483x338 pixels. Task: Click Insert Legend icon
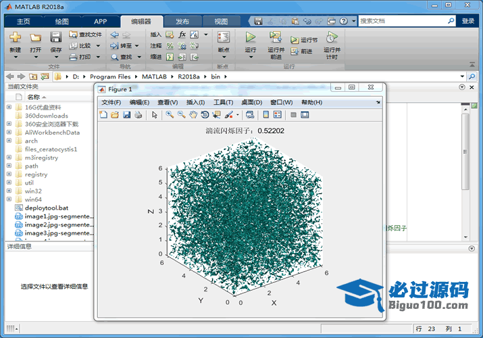(x=278, y=115)
